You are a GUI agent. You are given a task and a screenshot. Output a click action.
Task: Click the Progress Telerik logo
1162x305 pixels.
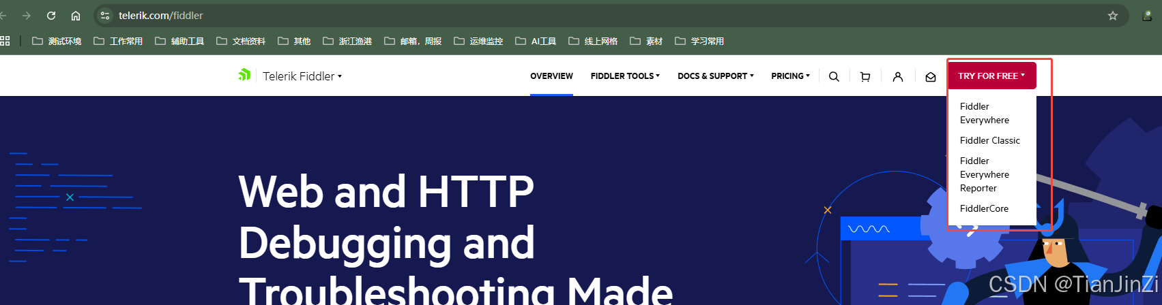244,75
